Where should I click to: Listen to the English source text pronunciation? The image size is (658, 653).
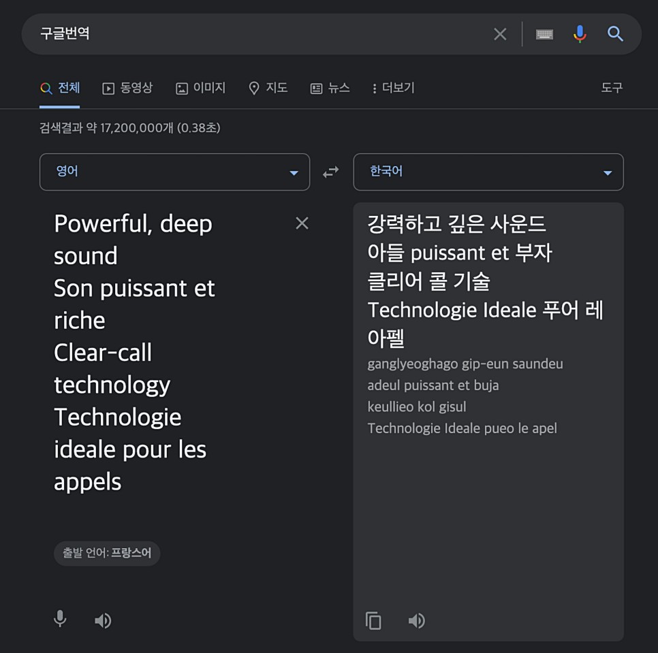[103, 620]
